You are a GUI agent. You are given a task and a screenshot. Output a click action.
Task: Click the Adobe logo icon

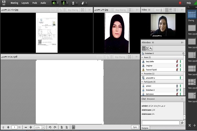(x=4, y=3)
